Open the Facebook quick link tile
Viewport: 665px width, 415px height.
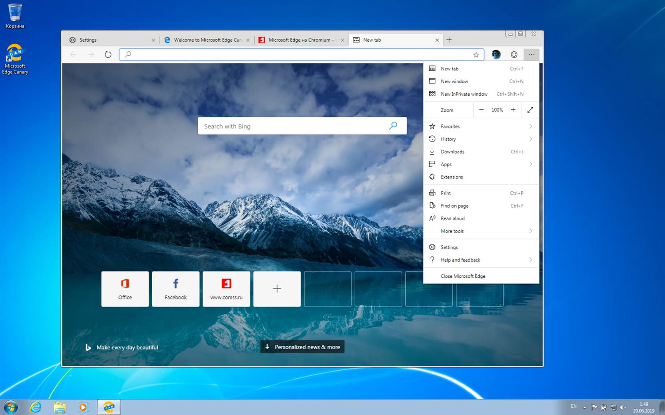click(176, 289)
